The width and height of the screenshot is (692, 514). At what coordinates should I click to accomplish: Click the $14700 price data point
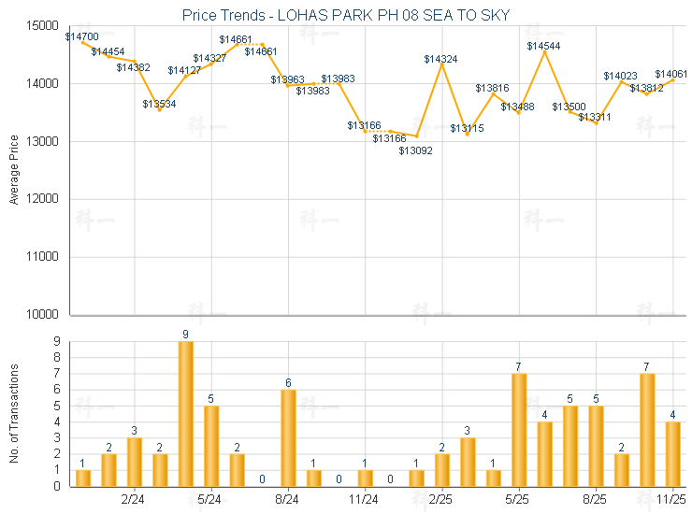83,43
